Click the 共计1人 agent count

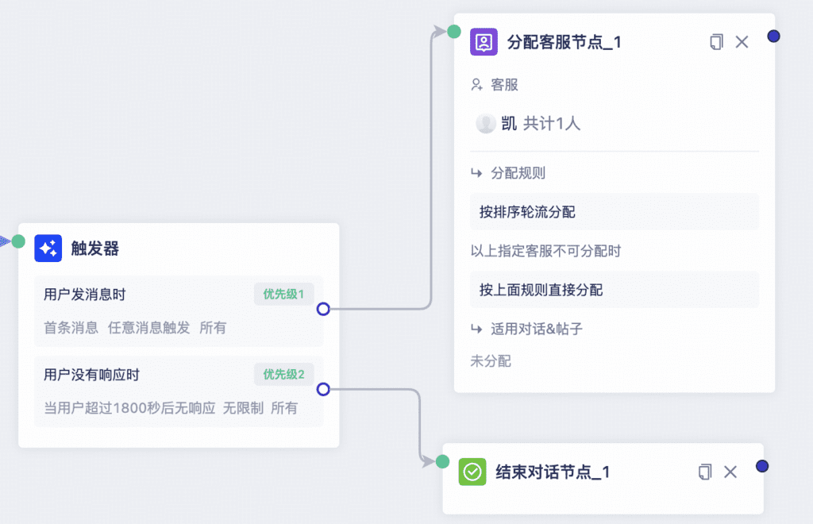point(552,123)
